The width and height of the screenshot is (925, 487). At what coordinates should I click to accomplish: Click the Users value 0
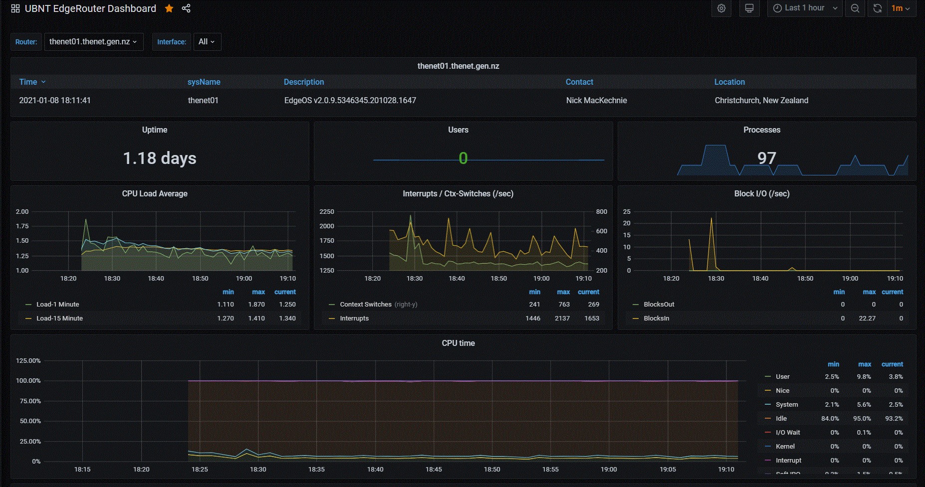click(x=463, y=159)
